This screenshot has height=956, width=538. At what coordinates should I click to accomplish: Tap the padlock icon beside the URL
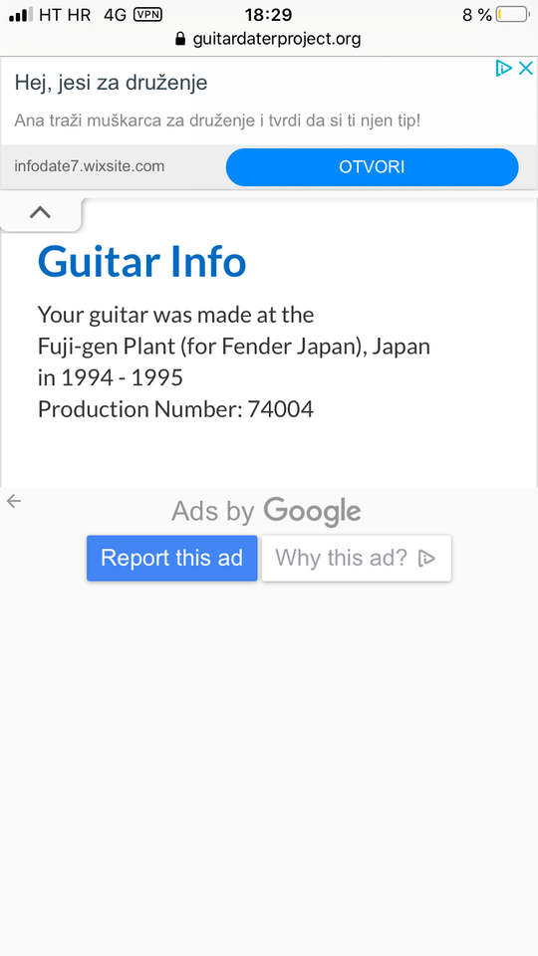pyautogui.click(x=180, y=39)
